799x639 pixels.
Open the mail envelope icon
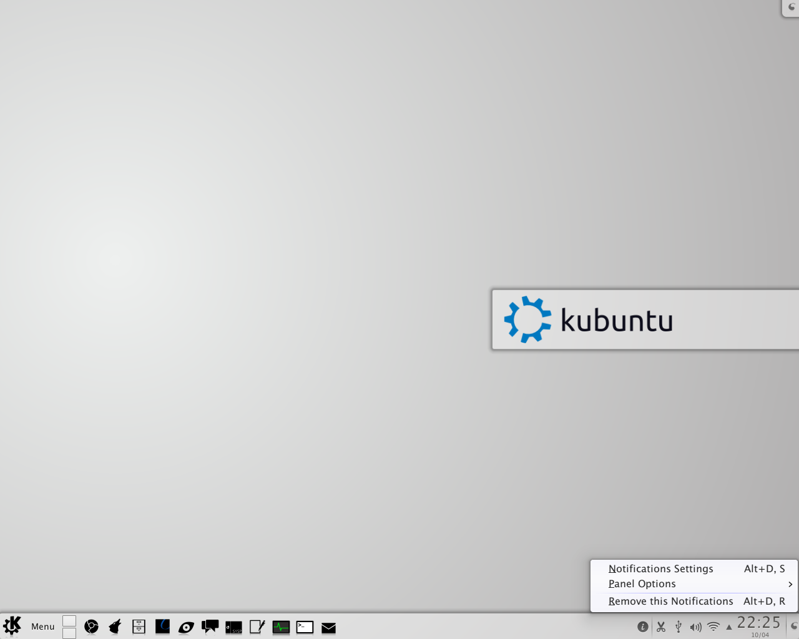click(x=328, y=628)
